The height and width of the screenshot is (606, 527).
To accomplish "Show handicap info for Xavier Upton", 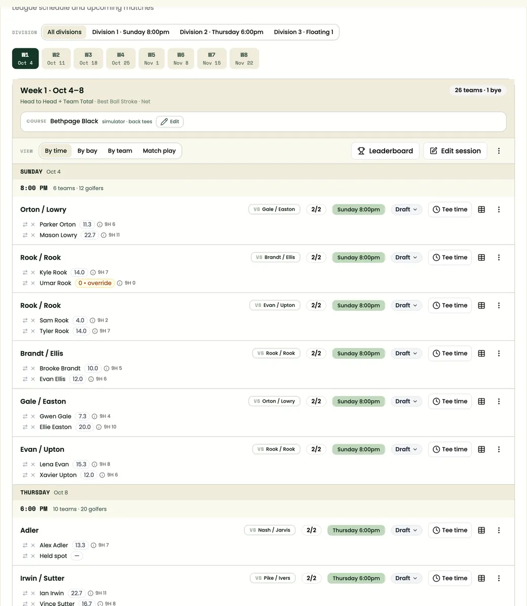I will pyautogui.click(x=102, y=475).
